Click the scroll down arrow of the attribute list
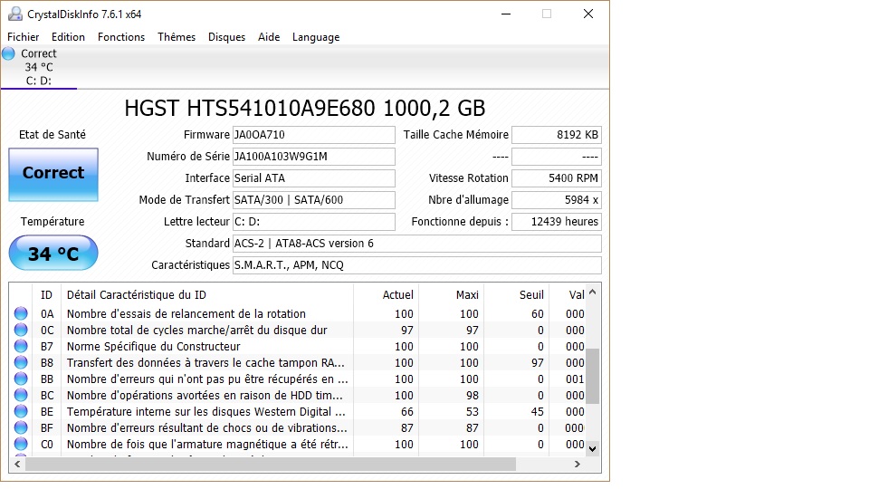869x489 pixels. [592, 448]
